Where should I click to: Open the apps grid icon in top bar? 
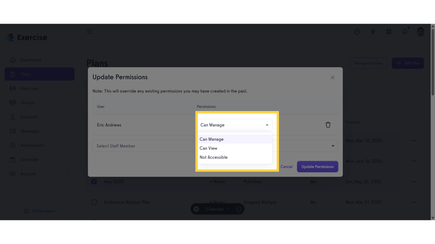tap(389, 31)
